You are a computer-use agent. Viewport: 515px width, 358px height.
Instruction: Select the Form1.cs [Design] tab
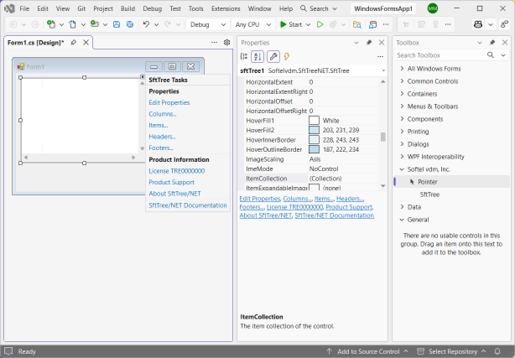pos(36,43)
